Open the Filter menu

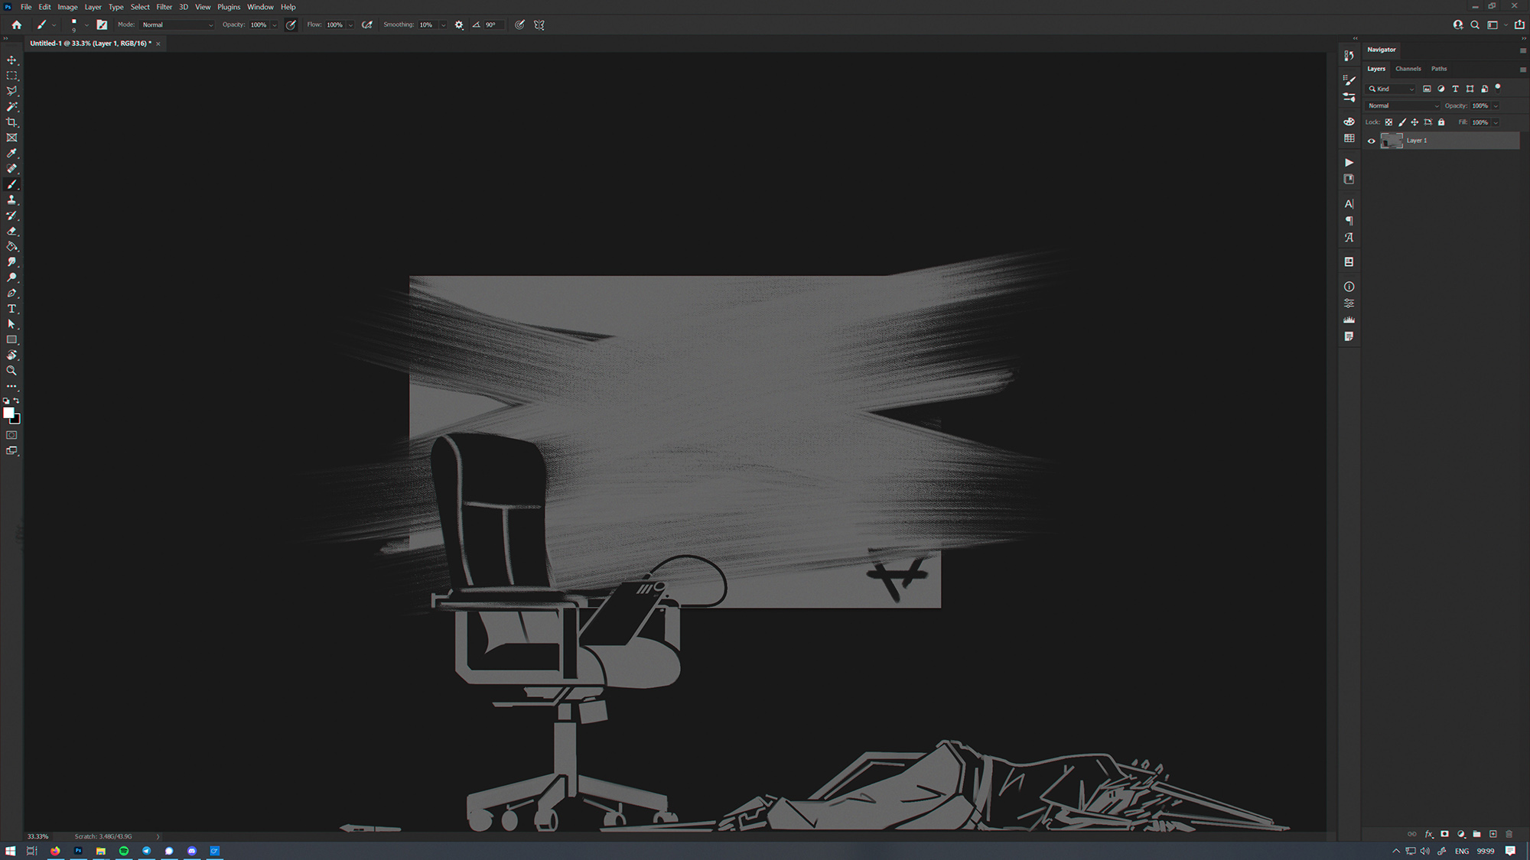(x=164, y=7)
